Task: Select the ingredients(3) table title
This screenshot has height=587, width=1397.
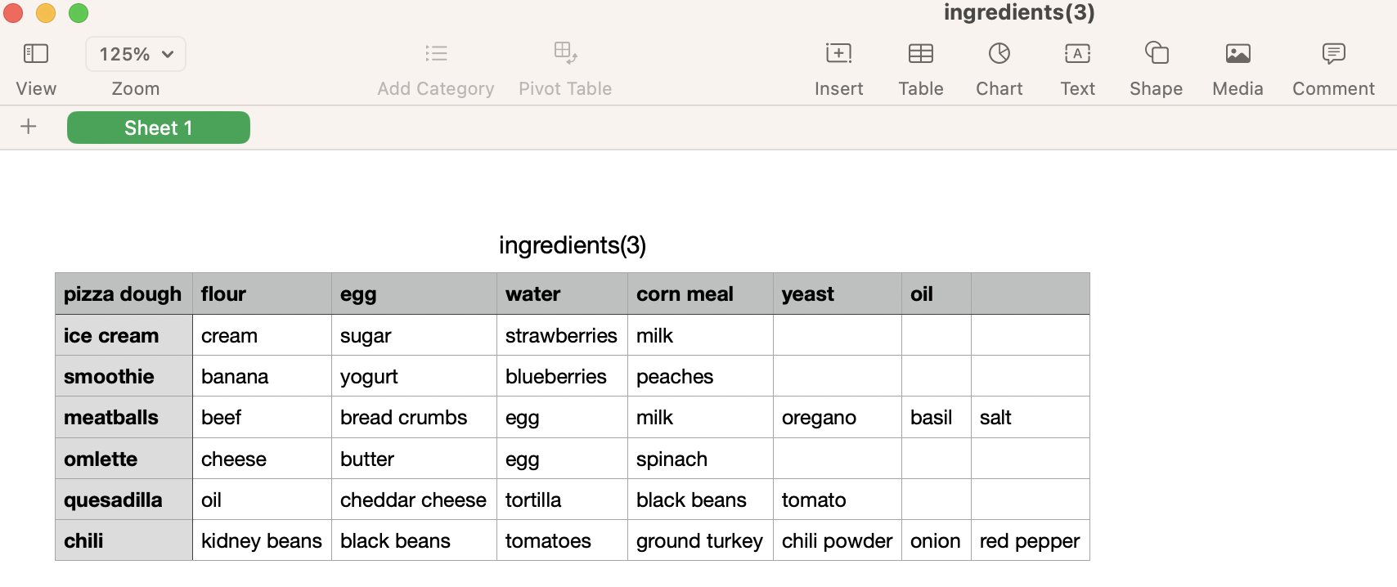Action: (573, 245)
